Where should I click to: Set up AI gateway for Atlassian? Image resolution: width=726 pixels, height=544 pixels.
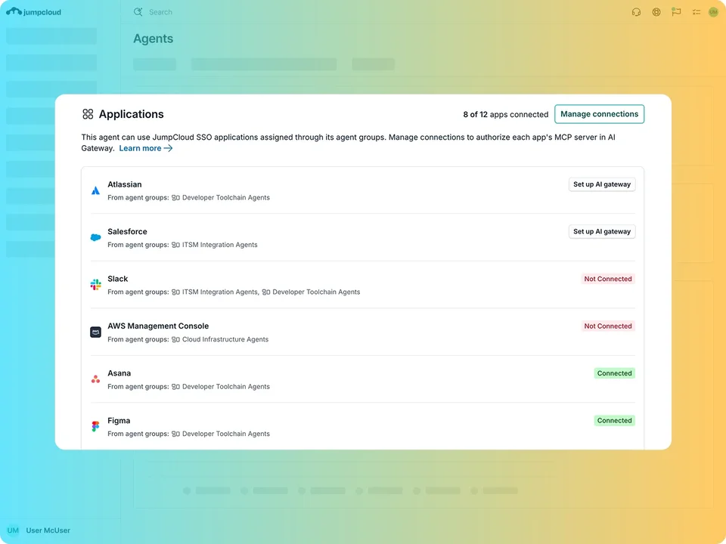click(602, 184)
